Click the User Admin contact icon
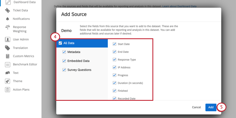The image size is (236, 118). pos(7,39)
